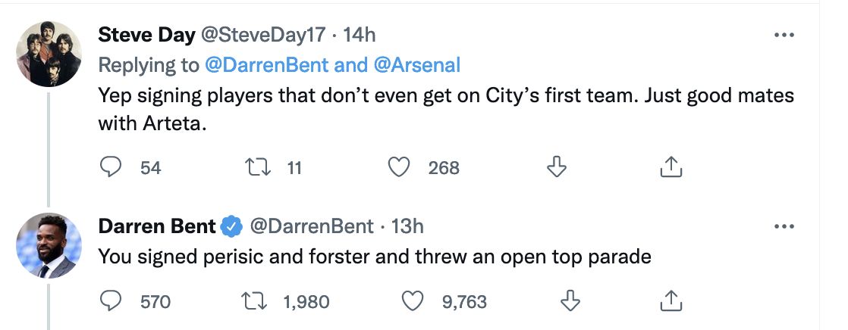Open Steve Day's profile picture
The height and width of the screenshot is (330, 848).
click(x=49, y=54)
